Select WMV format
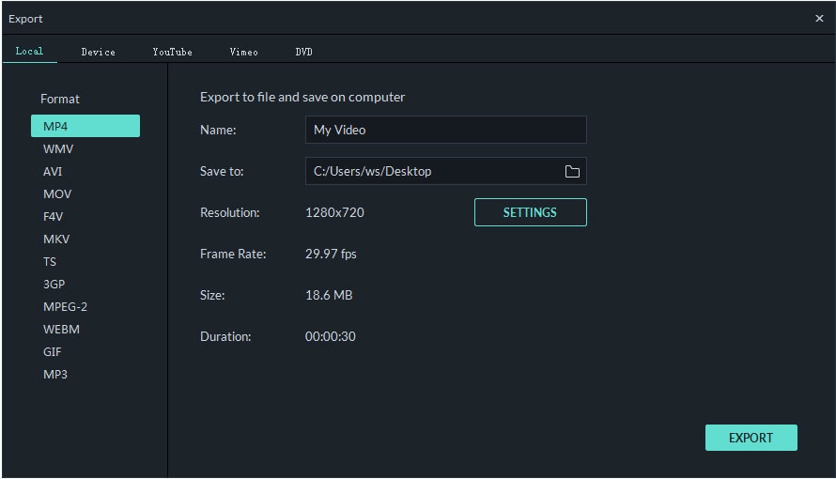The height and width of the screenshot is (479, 836). (58, 149)
